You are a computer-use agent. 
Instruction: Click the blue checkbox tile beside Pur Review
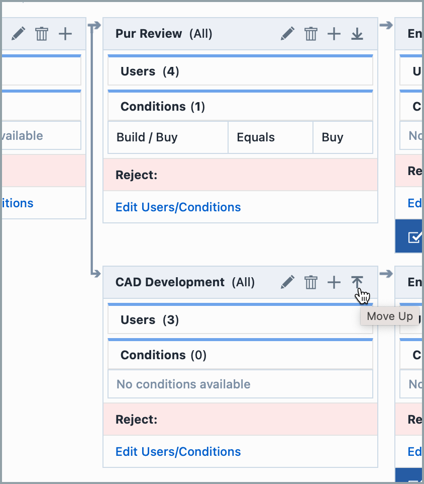[412, 236]
